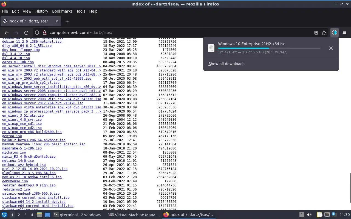The image size is (351, 219).
Task: Download slackware64-14.2-install-dvd.iso
Action: click(x=34, y=202)
